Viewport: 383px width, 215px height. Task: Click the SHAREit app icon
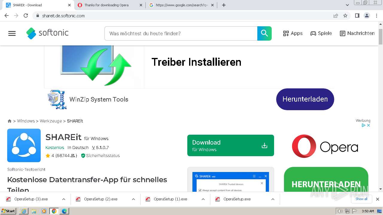tap(24, 145)
